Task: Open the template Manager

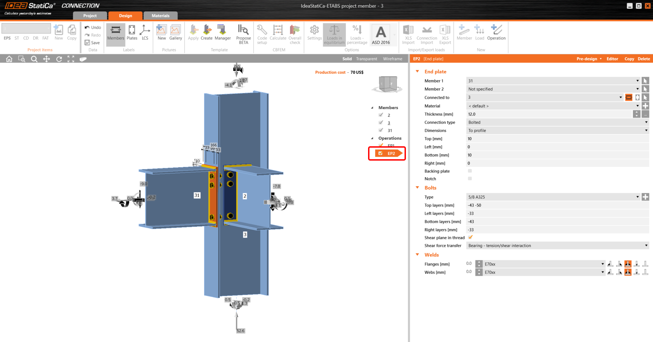Action: (x=223, y=32)
